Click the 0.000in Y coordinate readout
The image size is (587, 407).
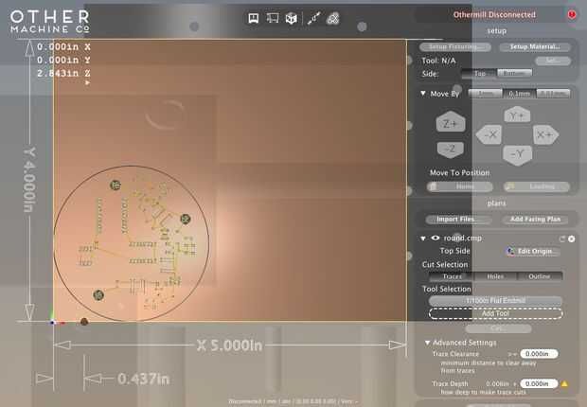63,60
